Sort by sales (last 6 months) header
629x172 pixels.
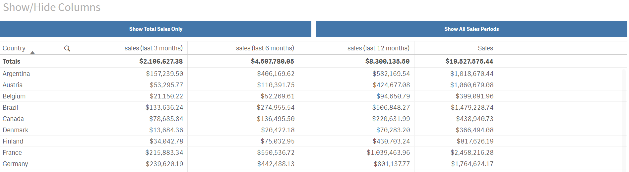pyautogui.click(x=265, y=48)
